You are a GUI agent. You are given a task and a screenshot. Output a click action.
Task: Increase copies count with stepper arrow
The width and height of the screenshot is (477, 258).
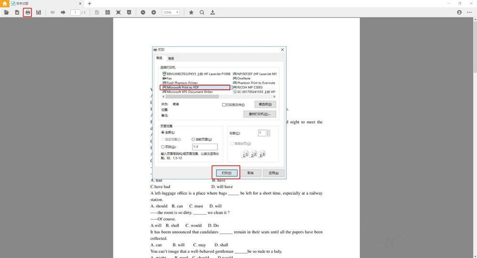pyautogui.click(x=268, y=132)
